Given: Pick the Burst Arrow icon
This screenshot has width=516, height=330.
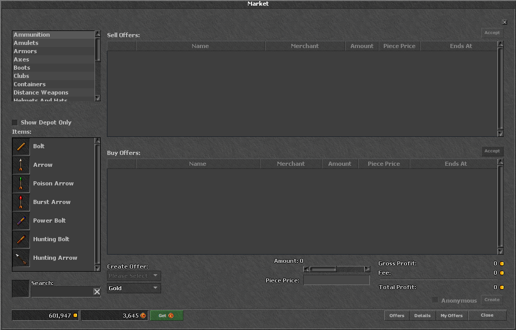Looking at the screenshot, I should tap(21, 202).
